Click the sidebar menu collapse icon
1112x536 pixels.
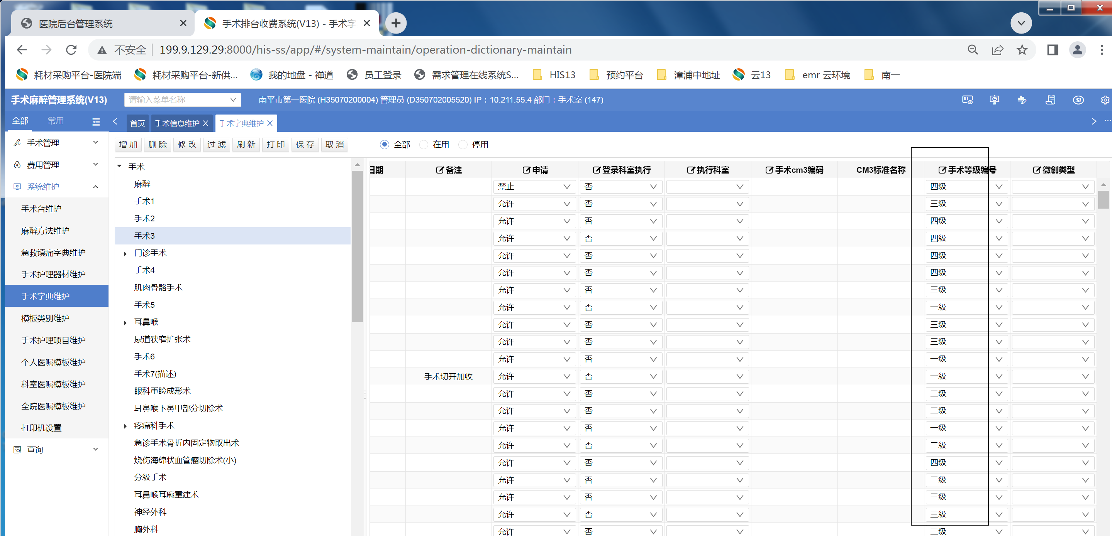pos(96,121)
